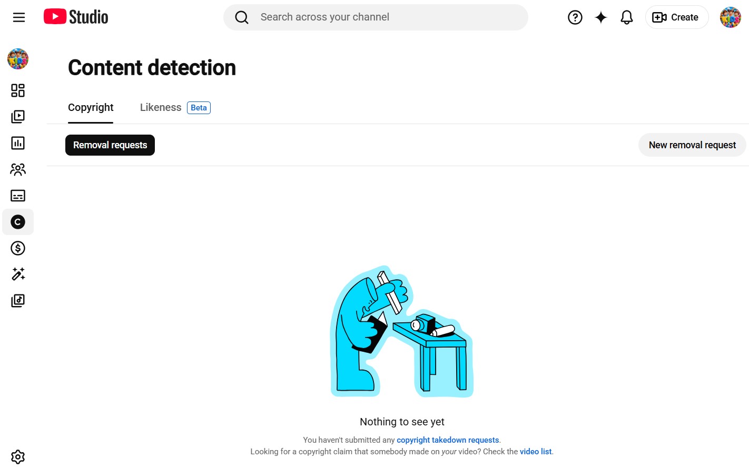Open the Community people icon
The width and height of the screenshot is (749, 469).
tap(18, 169)
